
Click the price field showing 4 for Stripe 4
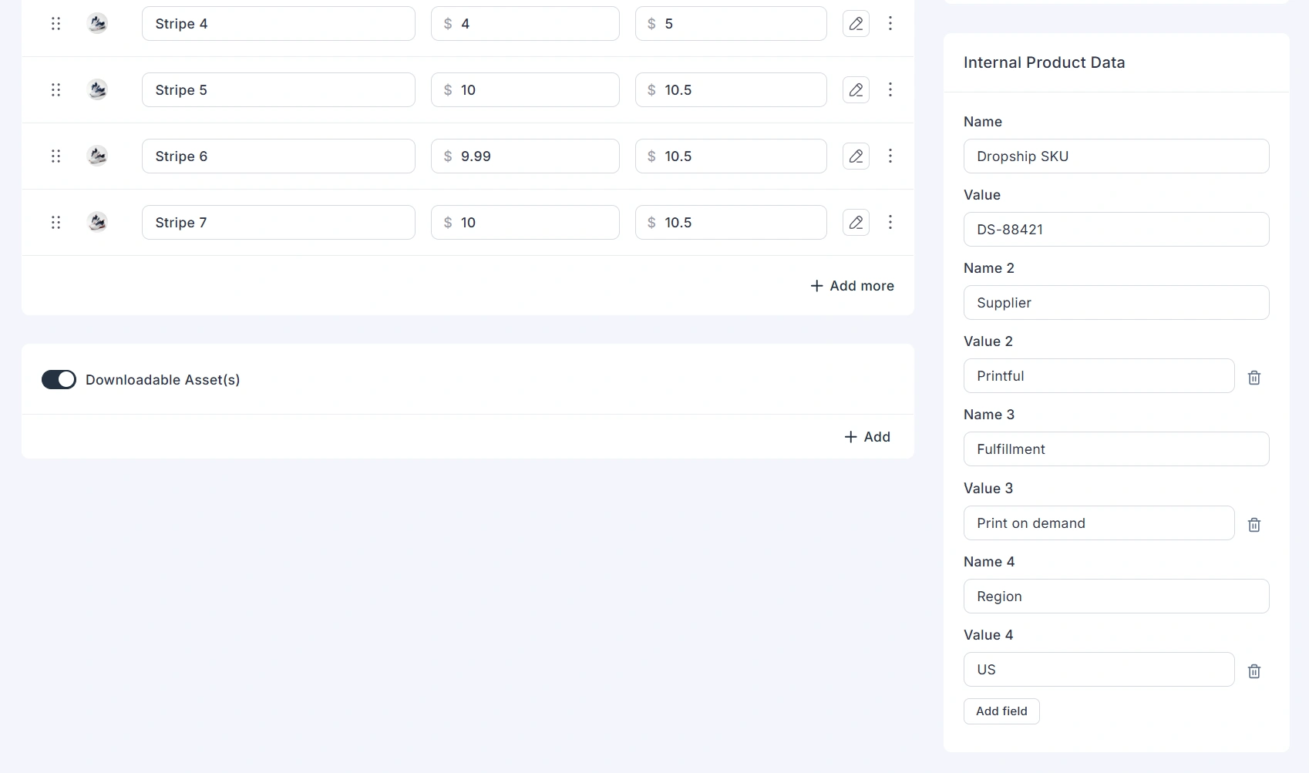pos(525,24)
